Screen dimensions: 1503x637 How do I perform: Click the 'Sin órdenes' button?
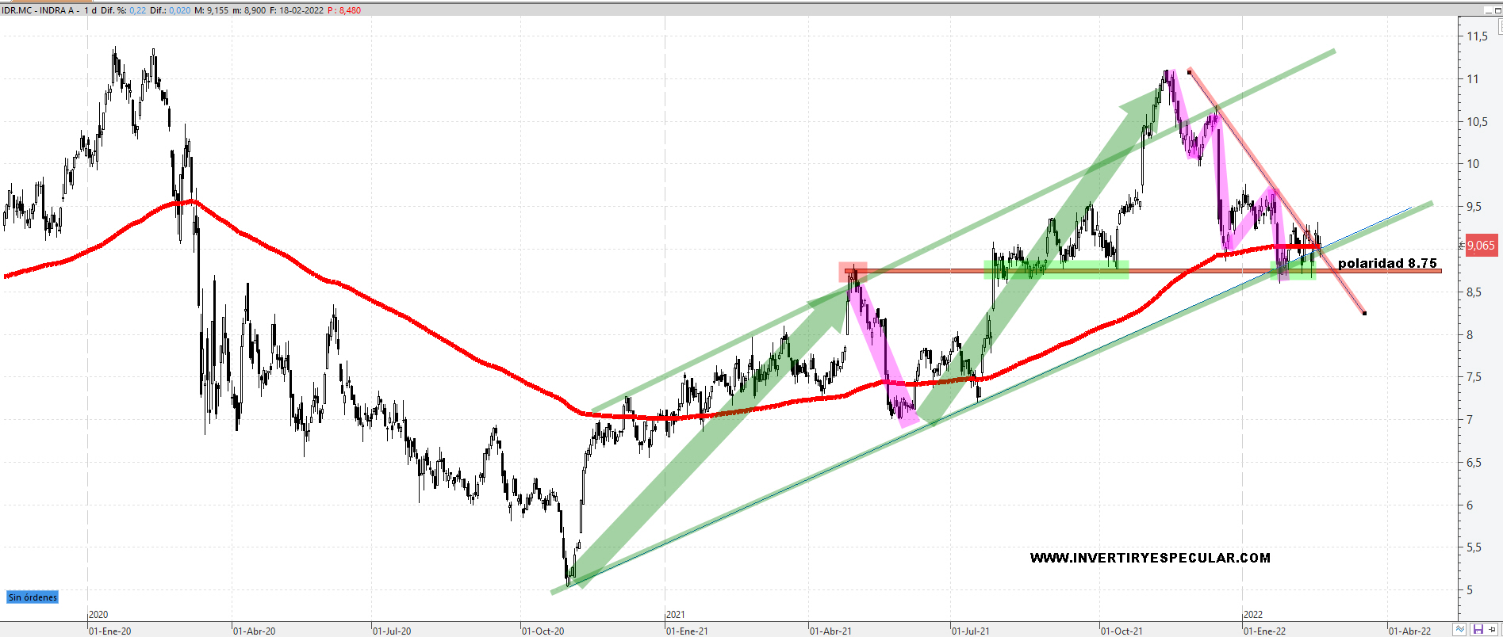tap(33, 597)
